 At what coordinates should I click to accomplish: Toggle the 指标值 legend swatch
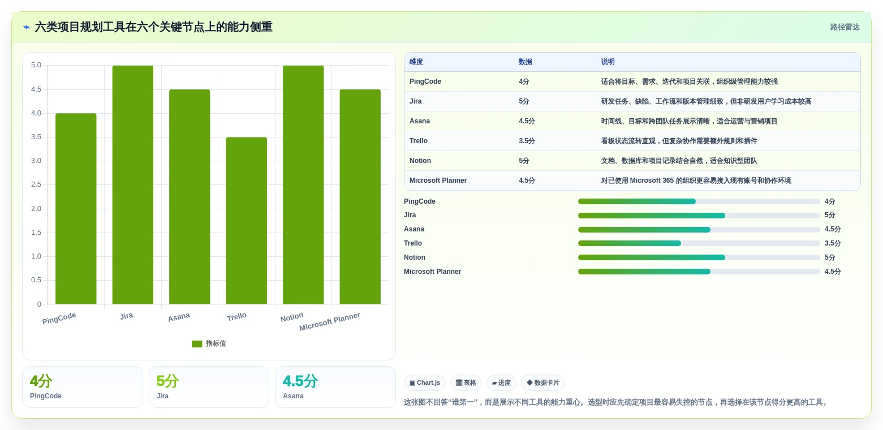(x=197, y=344)
